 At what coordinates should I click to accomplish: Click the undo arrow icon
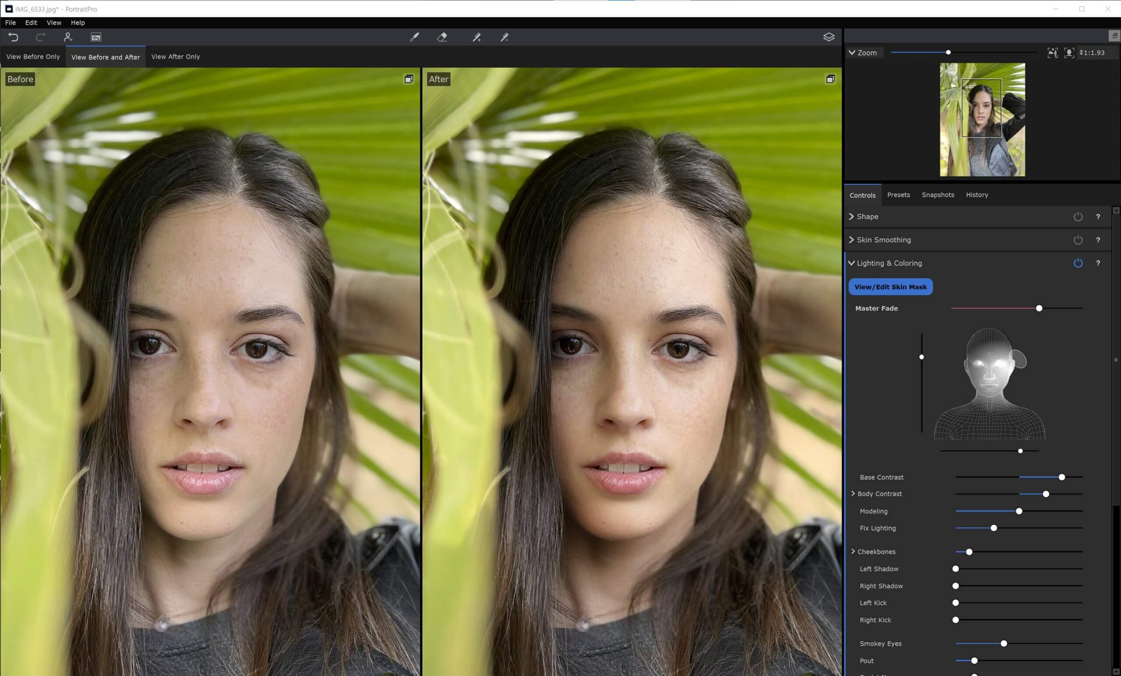click(13, 37)
